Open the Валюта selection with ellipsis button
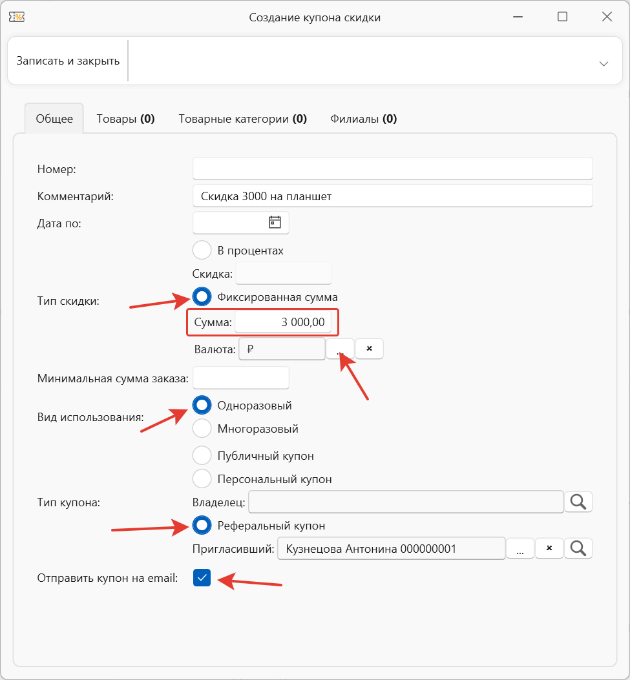The height and width of the screenshot is (680, 630). click(x=340, y=349)
